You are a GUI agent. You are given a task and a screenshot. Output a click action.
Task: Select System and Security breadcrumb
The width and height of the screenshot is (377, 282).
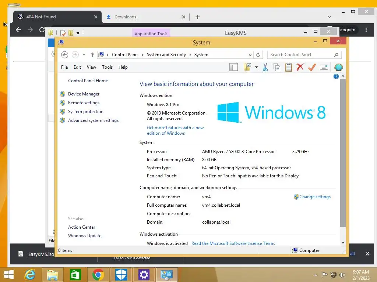(166, 55)
